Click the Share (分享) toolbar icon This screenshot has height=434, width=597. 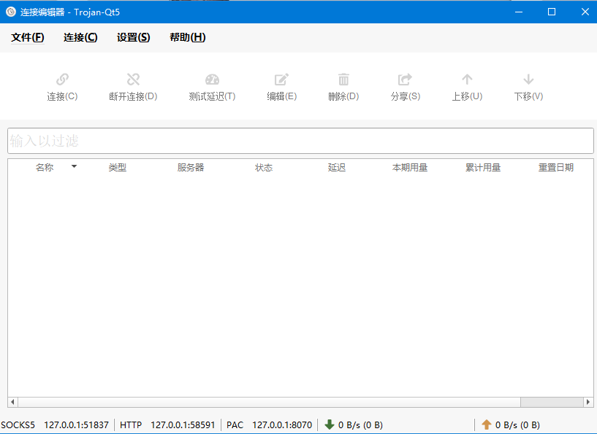[x=405, y=80]
